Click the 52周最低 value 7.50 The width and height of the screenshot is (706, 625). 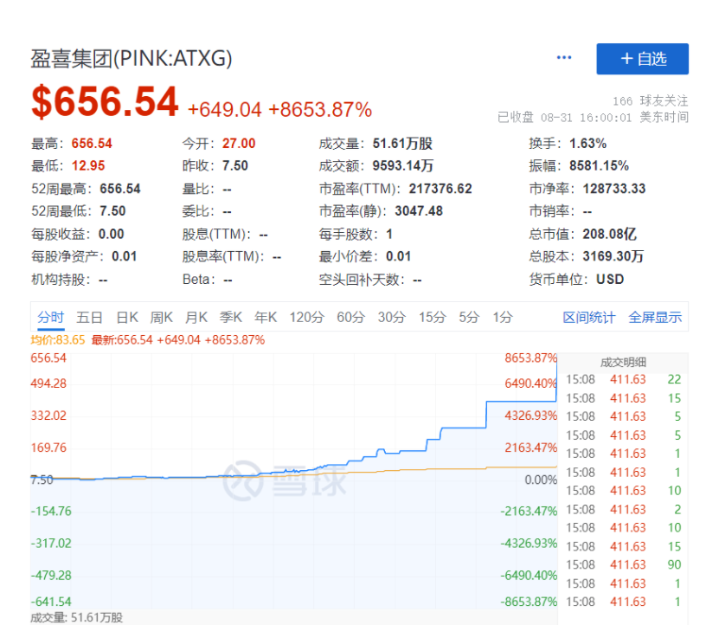tap(112, 211)
